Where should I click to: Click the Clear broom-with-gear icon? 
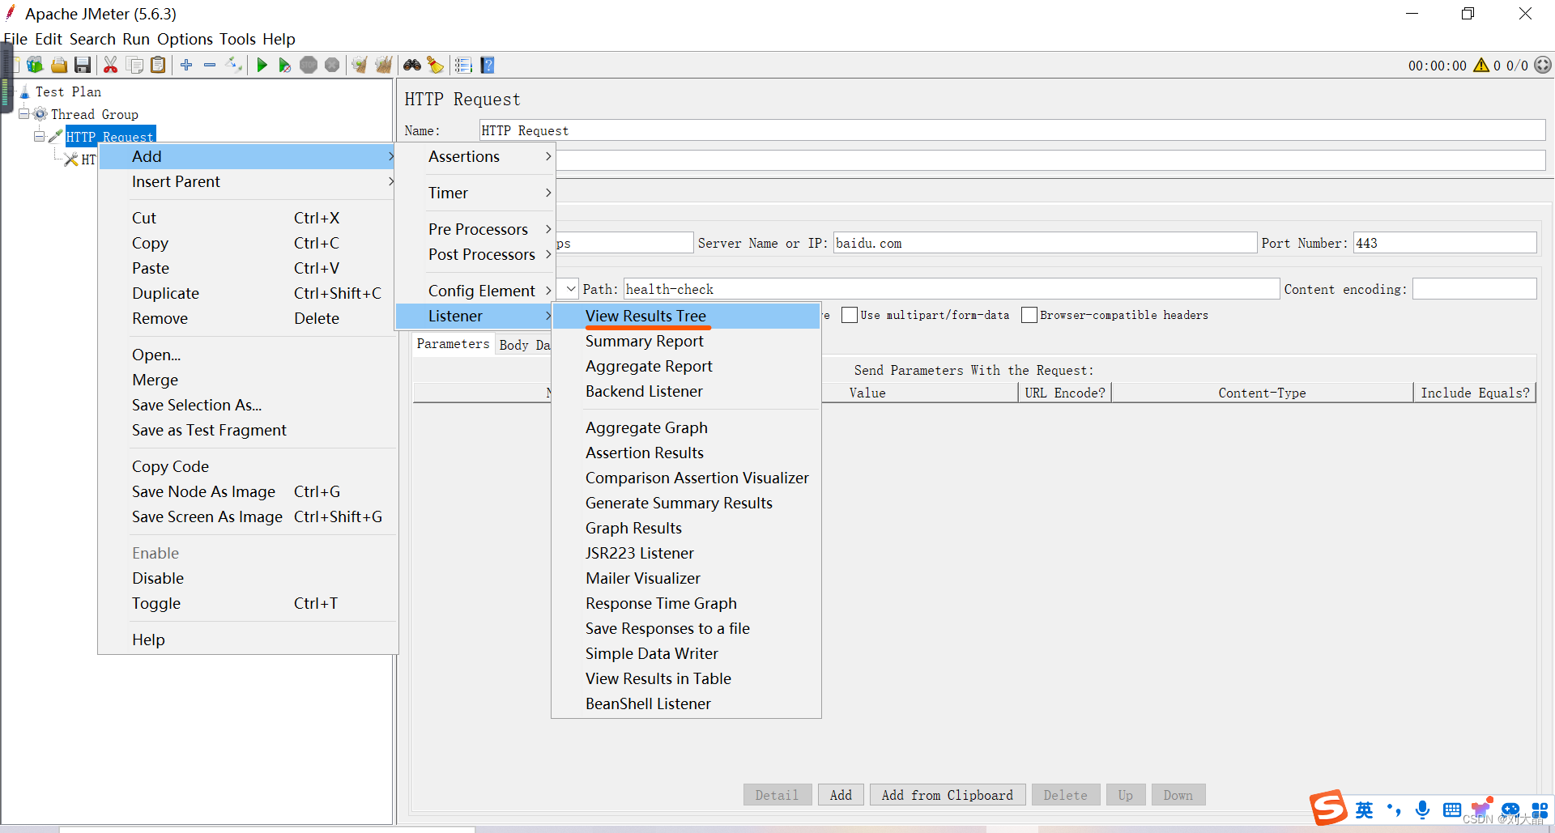coord(360,65)
